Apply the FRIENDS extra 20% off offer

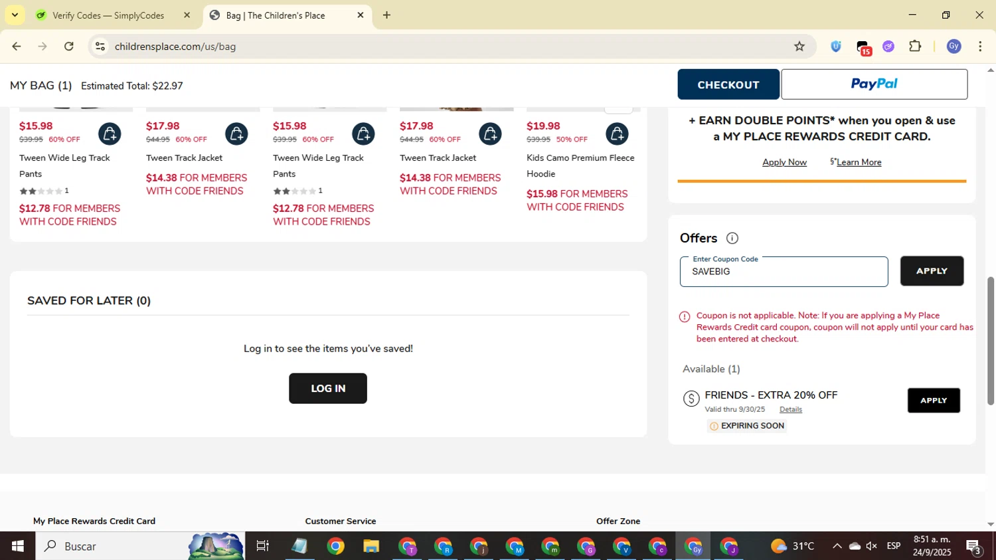934,401
